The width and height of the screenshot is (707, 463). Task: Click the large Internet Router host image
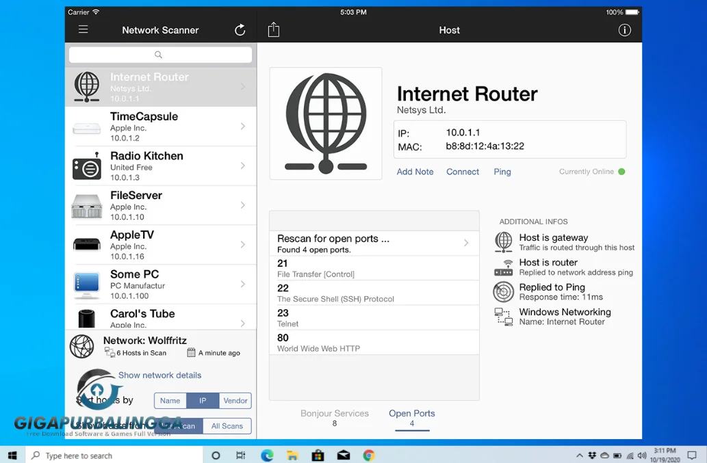326,123
